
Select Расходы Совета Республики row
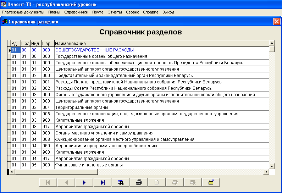[140, 88]
